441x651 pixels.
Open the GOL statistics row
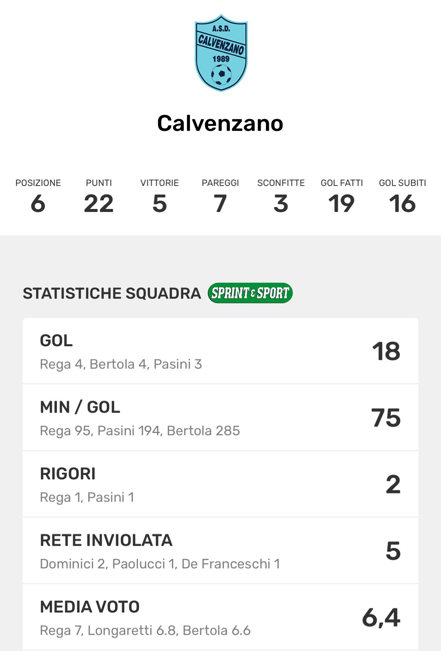click(220, 351)
